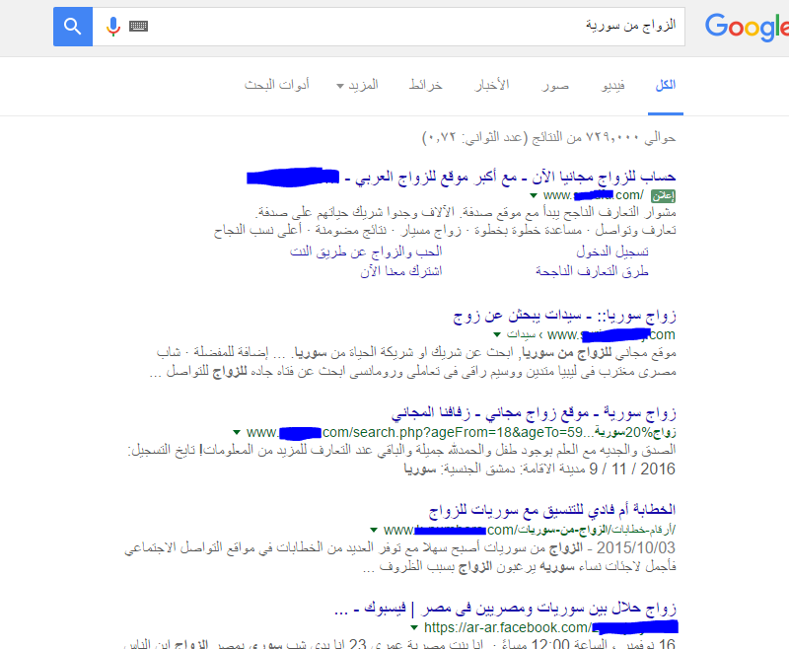The width and height of the screenshot is (789, 649).
Task: Open the خرائط tab
Action: tap(425, 86)
